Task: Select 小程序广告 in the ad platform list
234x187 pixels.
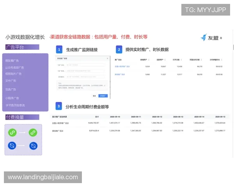Action: [13, 98]
